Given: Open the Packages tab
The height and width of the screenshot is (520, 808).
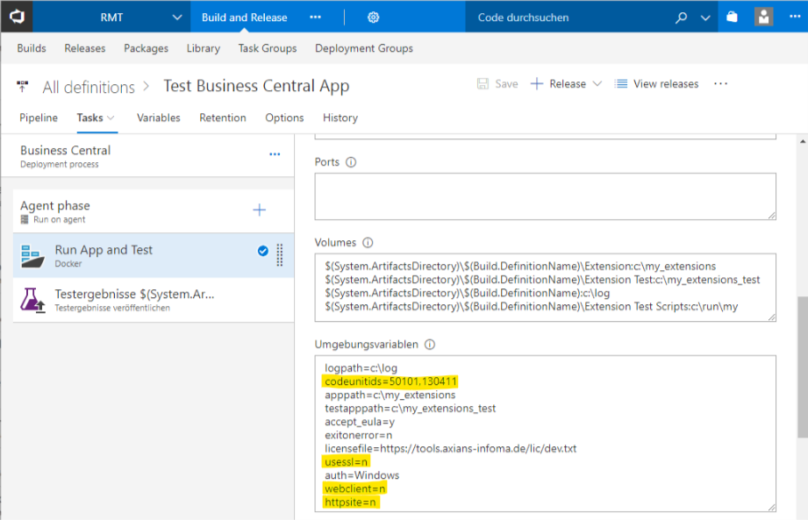Looking at the screenshot, I should coord(146,48).
